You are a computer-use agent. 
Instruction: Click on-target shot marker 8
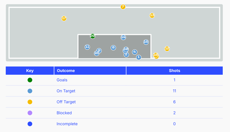(x=113, y=48)
